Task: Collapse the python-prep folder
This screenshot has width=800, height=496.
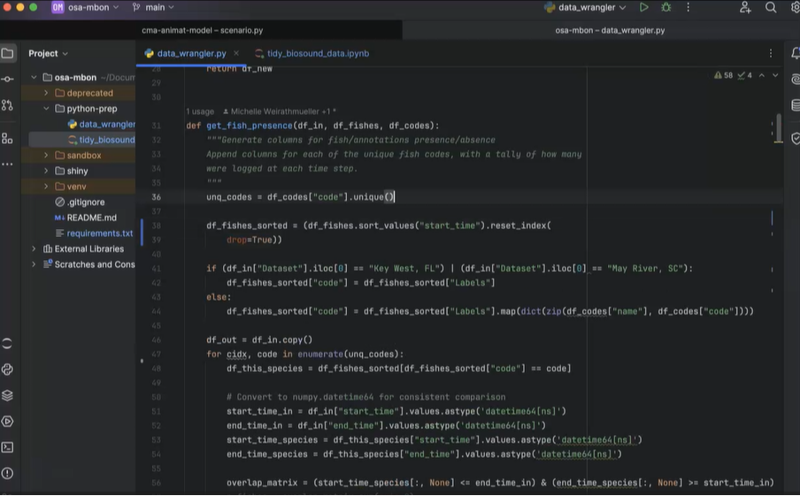Action: click(x=46, y=109)
